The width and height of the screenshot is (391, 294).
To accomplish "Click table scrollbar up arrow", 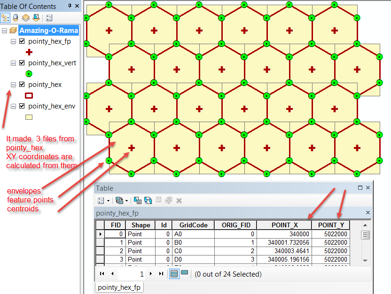I will coord(365,225).
